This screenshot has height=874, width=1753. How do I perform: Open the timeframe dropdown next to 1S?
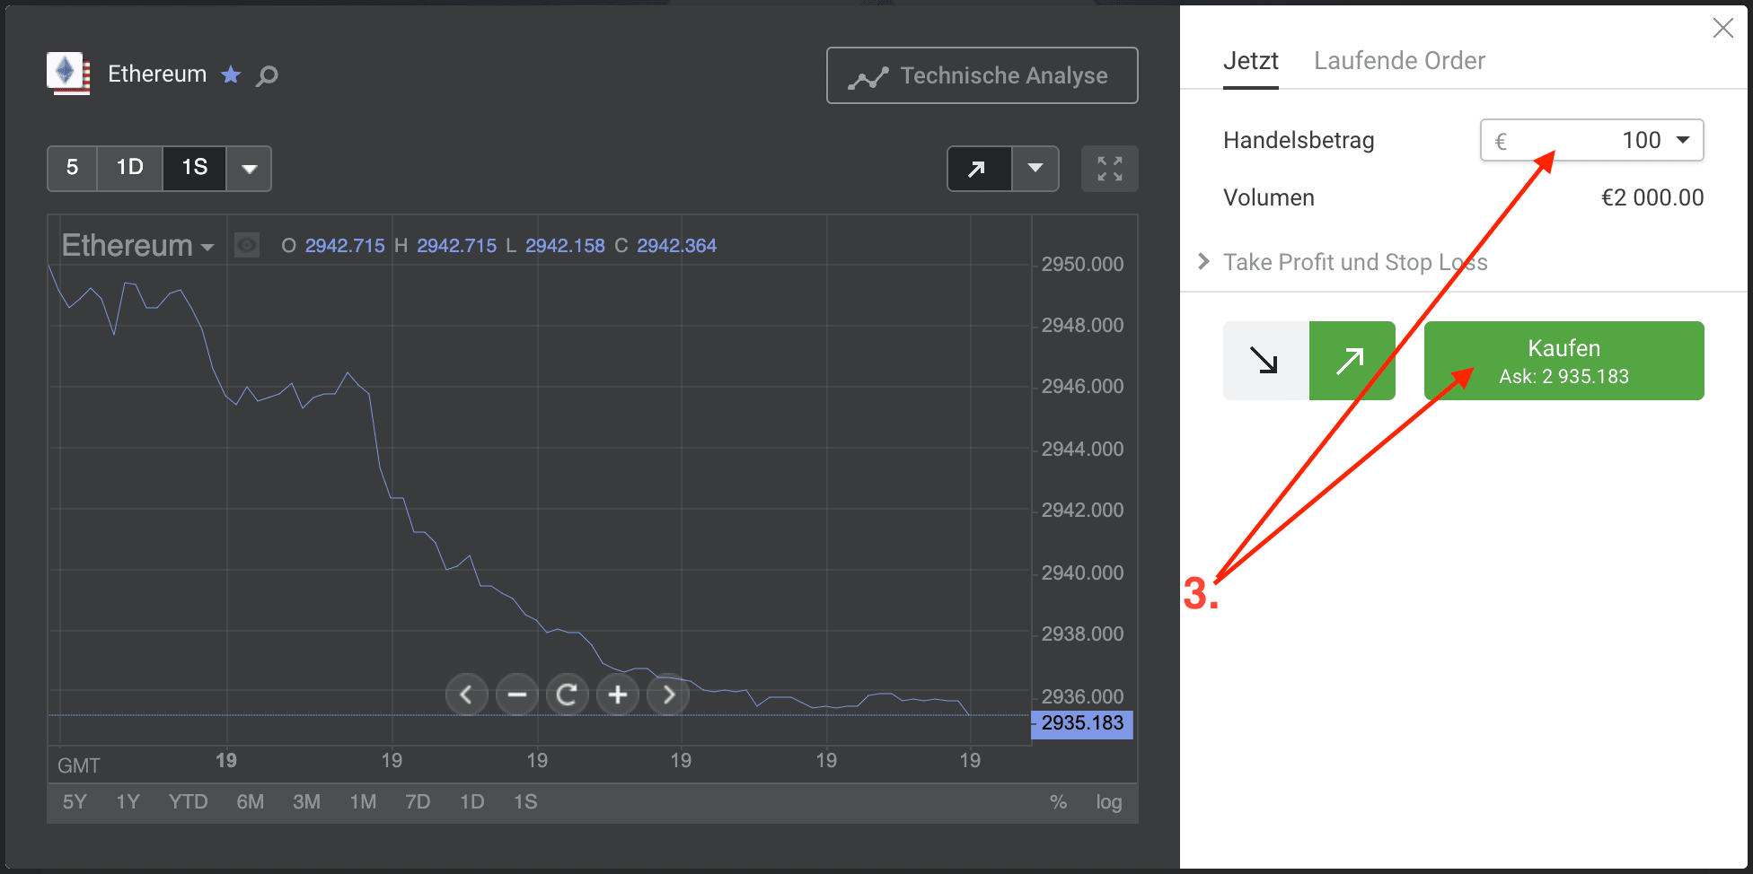click(x=249, y=168)
